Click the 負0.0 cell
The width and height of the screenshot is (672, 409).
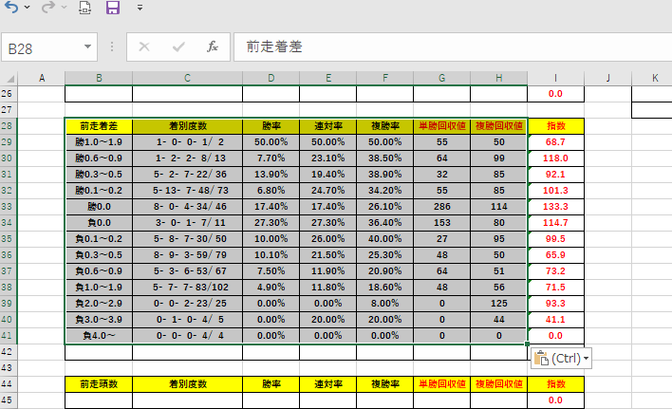(99, 223)
